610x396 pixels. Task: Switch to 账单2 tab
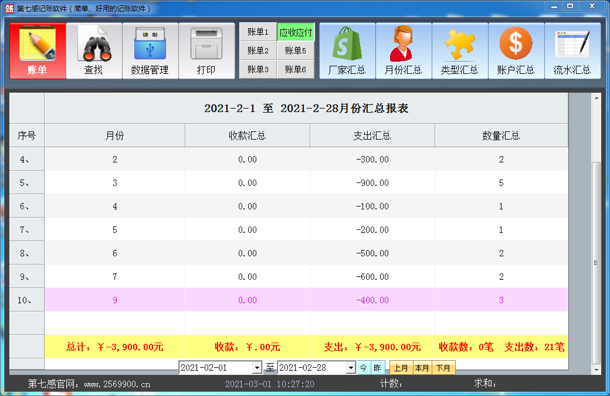[x=258, y=50]
